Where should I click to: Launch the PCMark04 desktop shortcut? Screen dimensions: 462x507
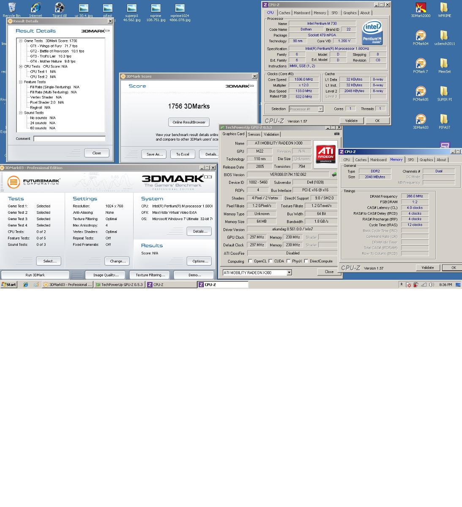(421, 38)
